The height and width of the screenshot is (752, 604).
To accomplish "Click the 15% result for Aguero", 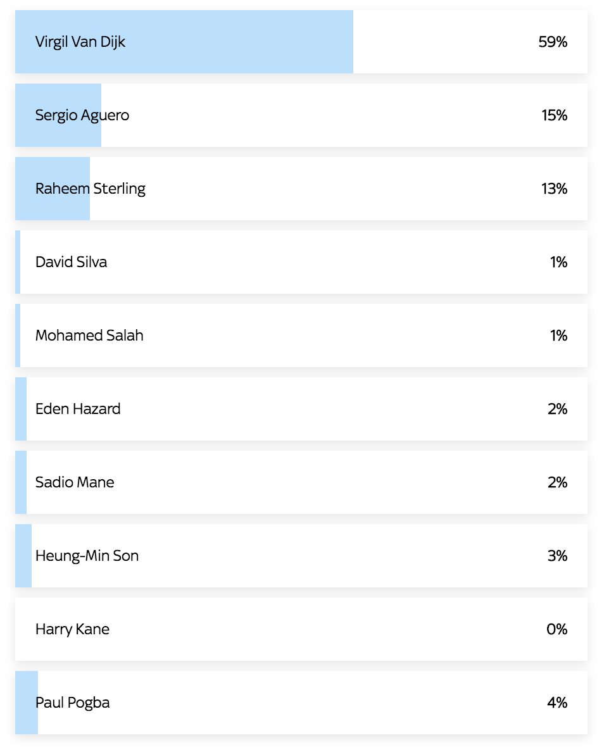I will [x=554, y=115].
